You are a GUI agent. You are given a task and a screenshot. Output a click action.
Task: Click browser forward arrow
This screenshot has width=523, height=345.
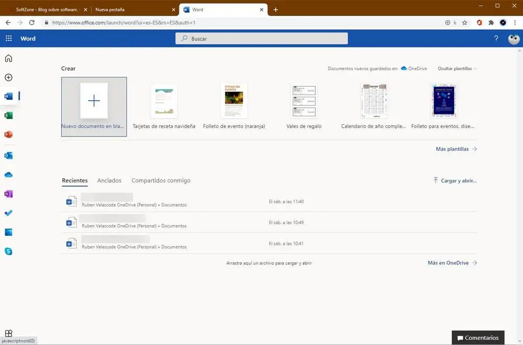tap(20, 22)
